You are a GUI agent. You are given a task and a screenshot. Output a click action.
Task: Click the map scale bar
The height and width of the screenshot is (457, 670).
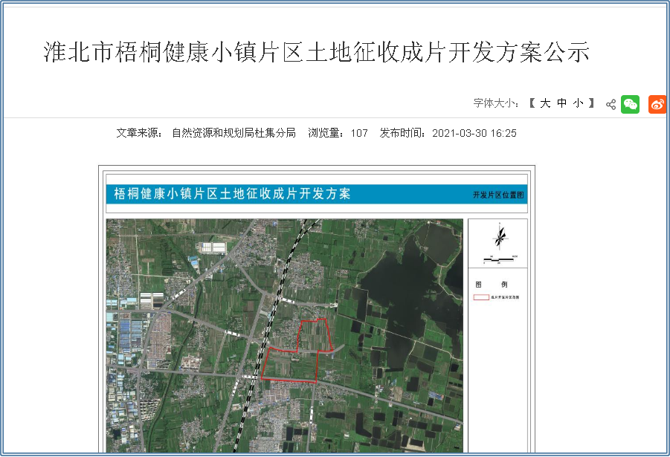click(x=499, y=259)
